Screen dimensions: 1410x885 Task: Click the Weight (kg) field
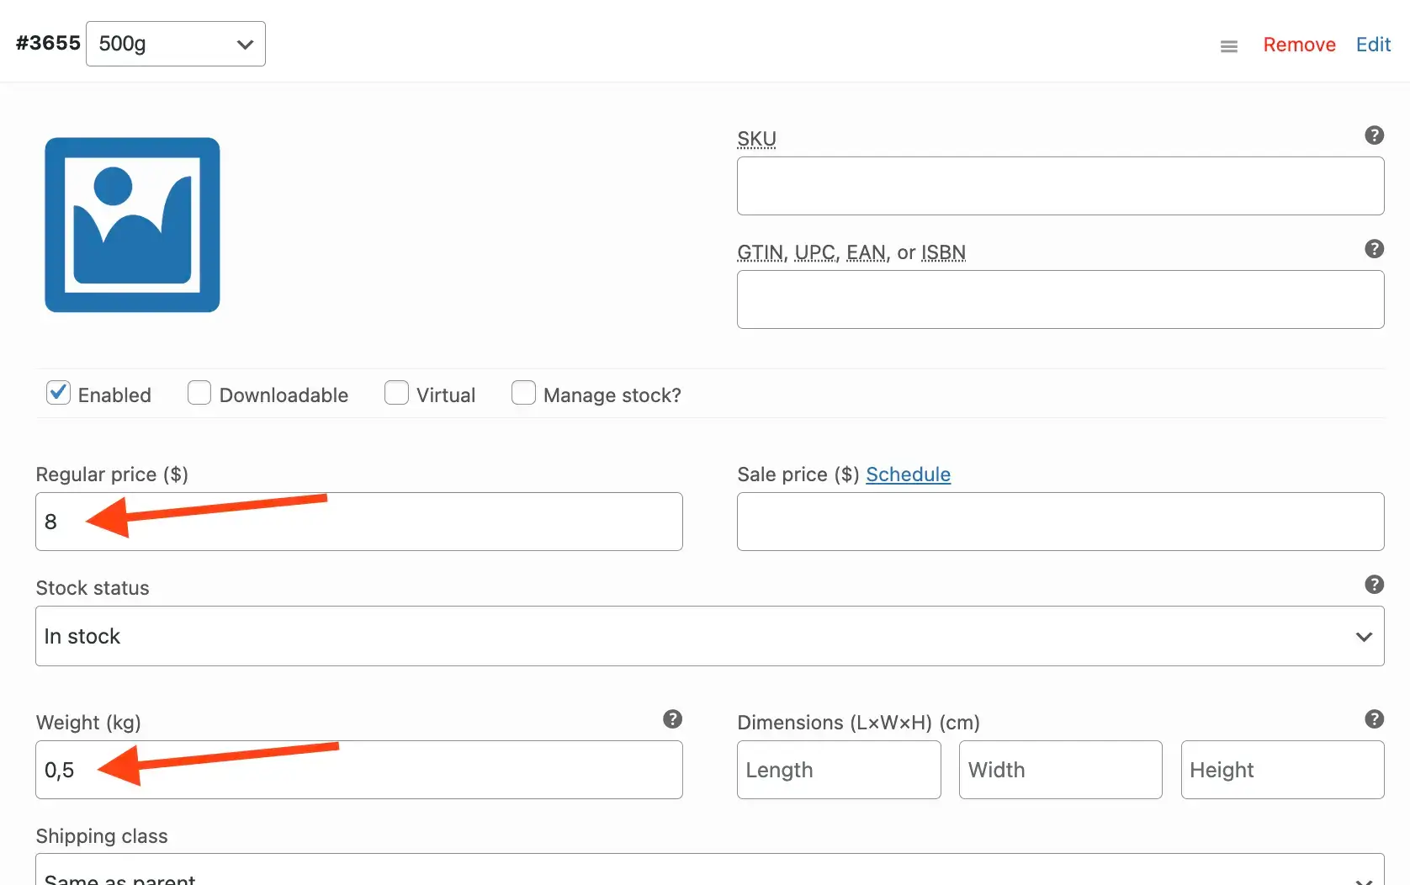point(359,770)
